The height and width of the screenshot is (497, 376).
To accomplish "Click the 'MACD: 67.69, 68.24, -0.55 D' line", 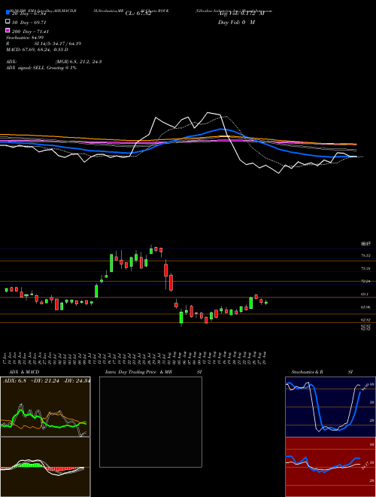I will click(x=37, y=50).
